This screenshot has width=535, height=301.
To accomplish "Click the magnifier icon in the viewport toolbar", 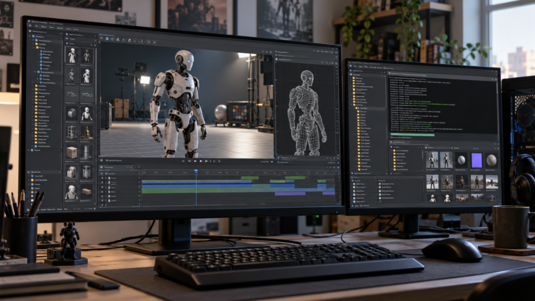I will (x=101, y=39).
